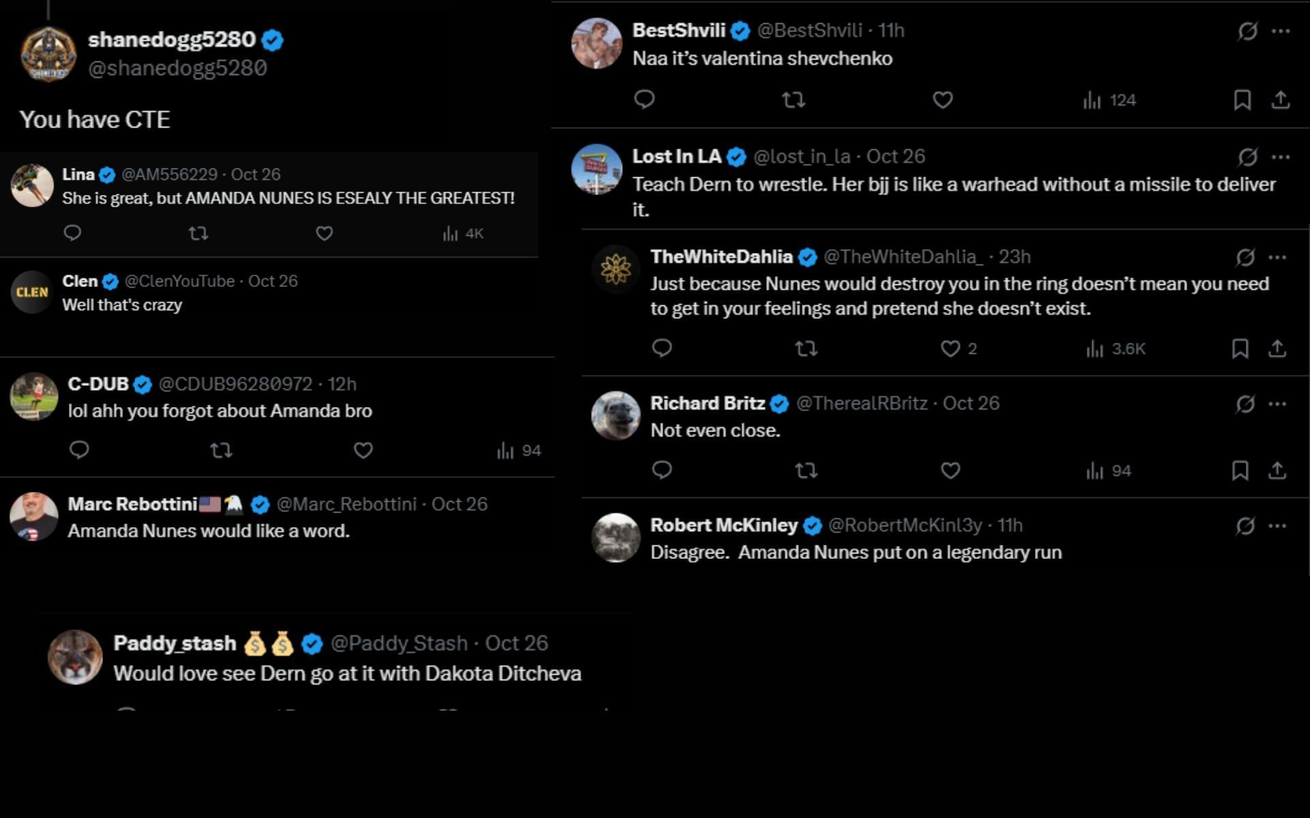The width and height of the screenshot is (1310, 818).
Task: Click the retweet icon on Richard Britz's tweet
Action: [x=808, y=470]
